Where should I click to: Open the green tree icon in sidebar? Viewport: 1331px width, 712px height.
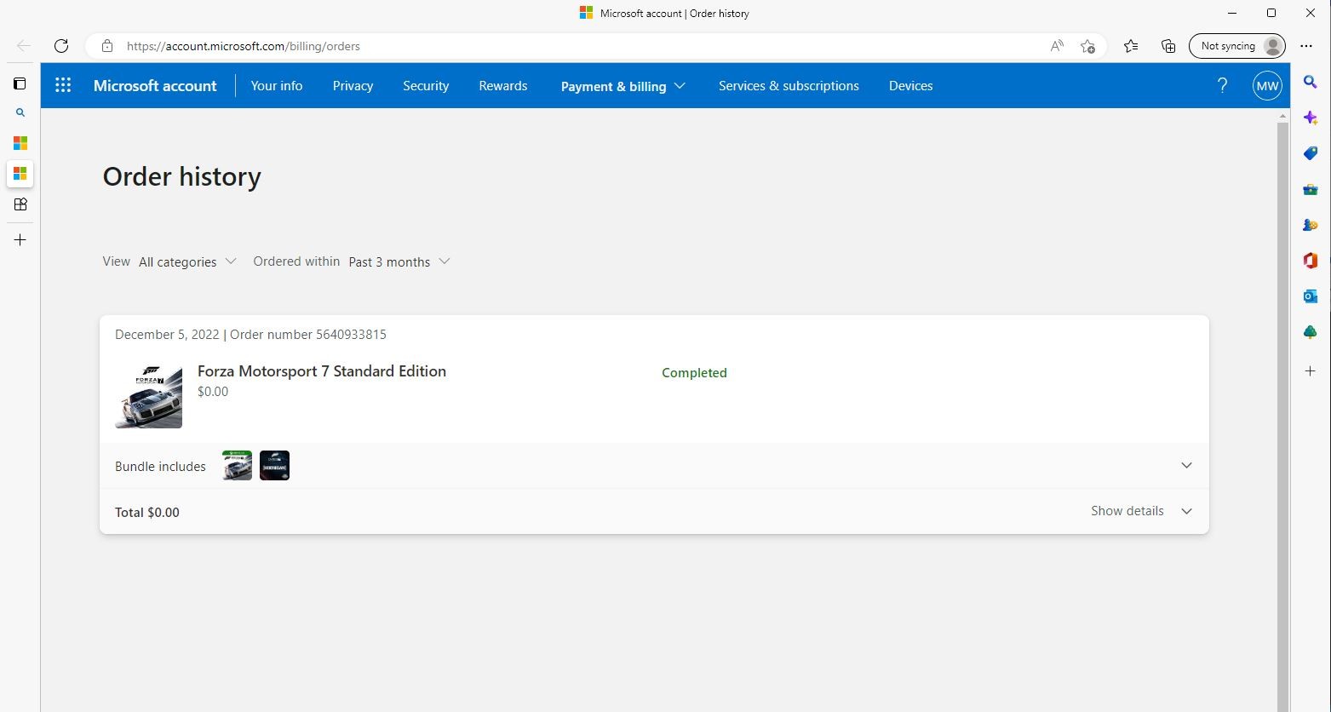[1311, 332]
